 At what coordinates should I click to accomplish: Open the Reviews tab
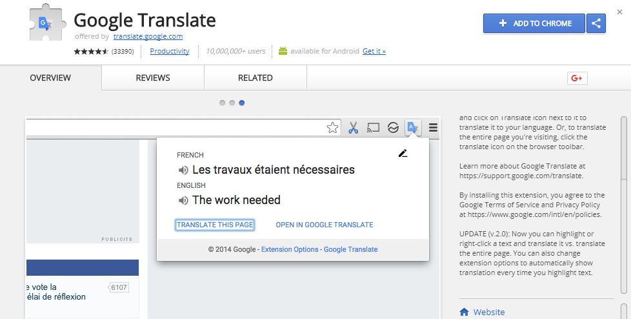(153, 77)
